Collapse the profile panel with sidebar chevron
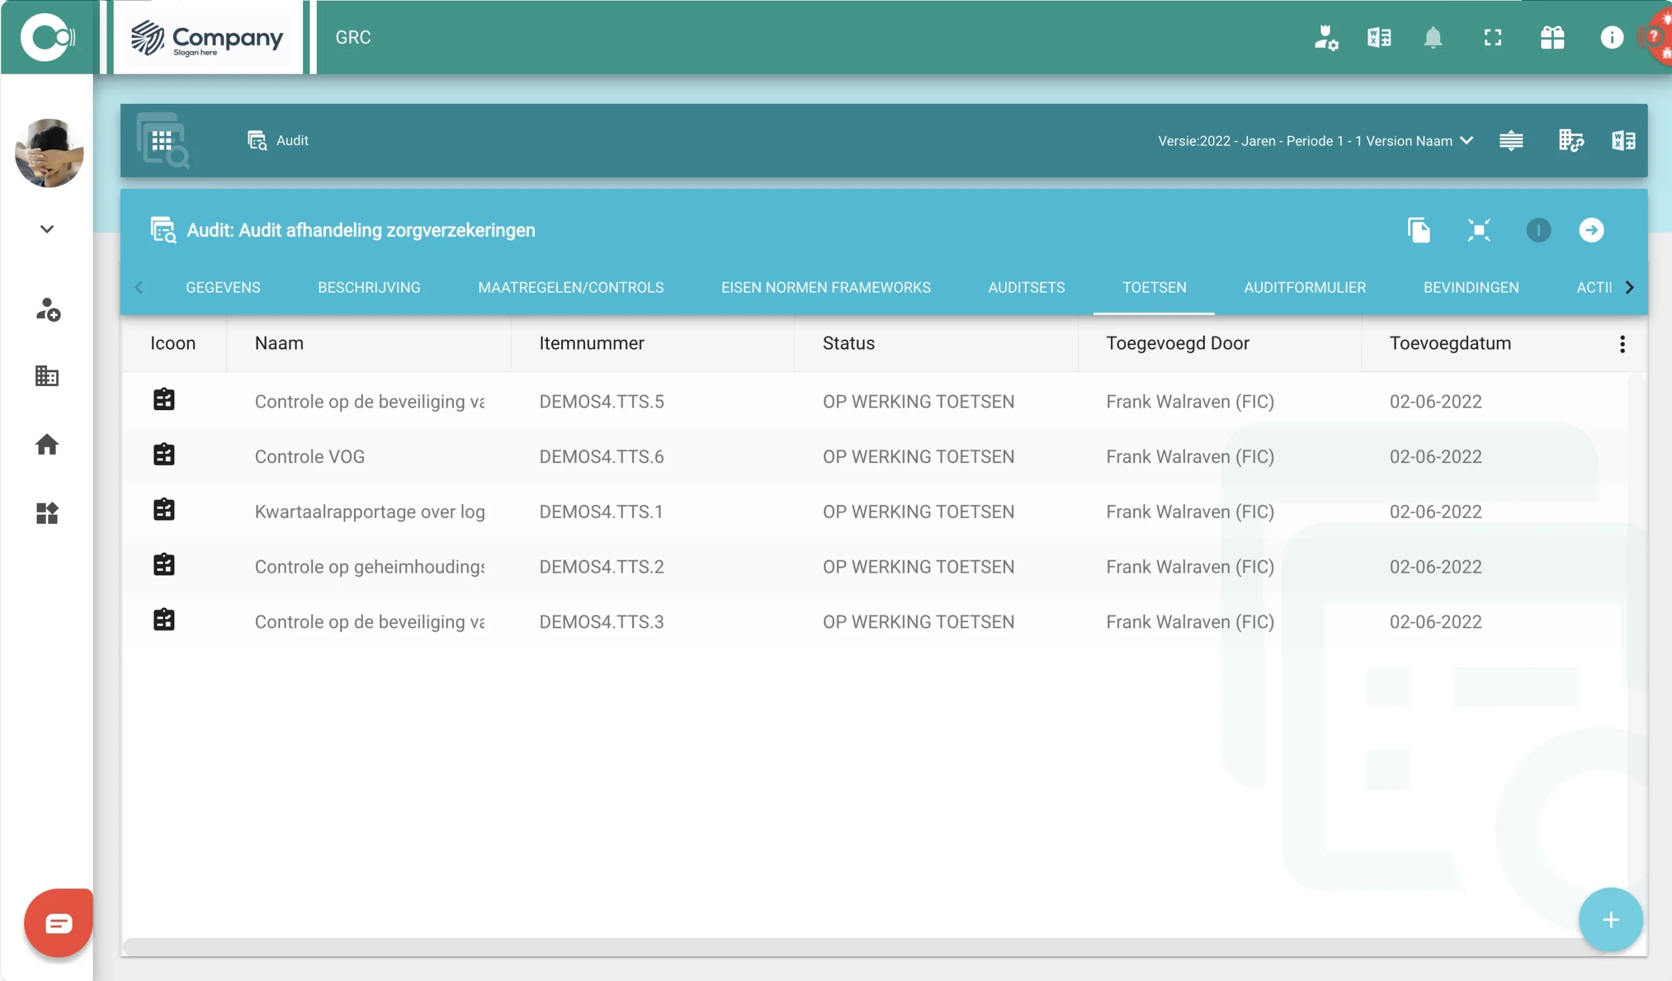Image resolution: width=1672 pixels, height=981 pixels. point(46,228)
